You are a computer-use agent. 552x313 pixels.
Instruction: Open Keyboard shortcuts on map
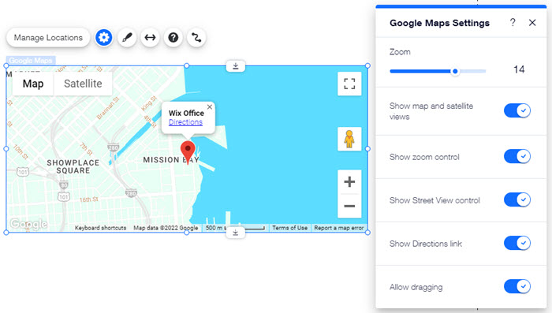(100, 228)
